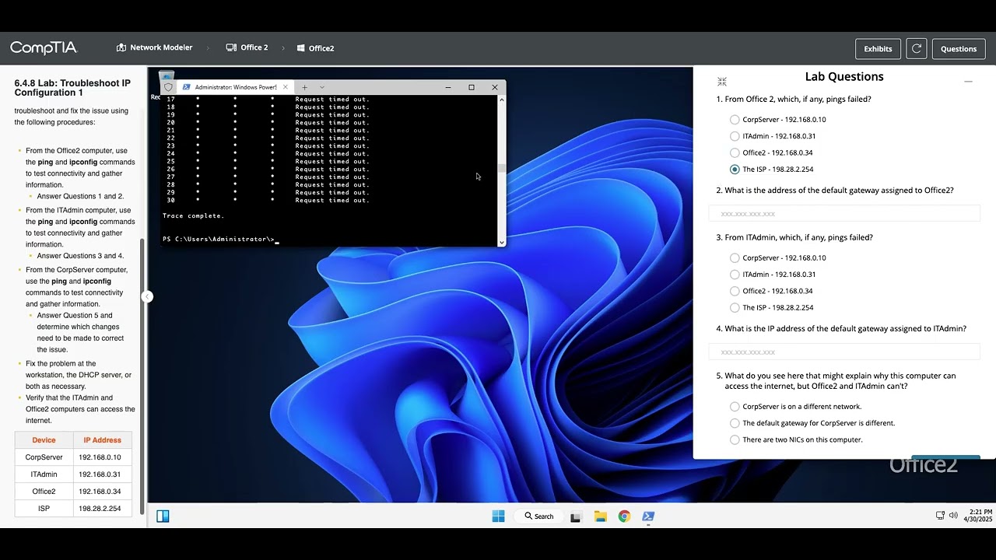Screen dimensions: 996x560
Task: Click the ISP device table cell
Action: click(x=44, y=509)
